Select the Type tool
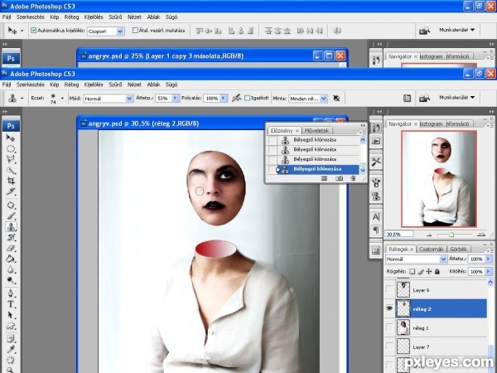 [11, 304]
